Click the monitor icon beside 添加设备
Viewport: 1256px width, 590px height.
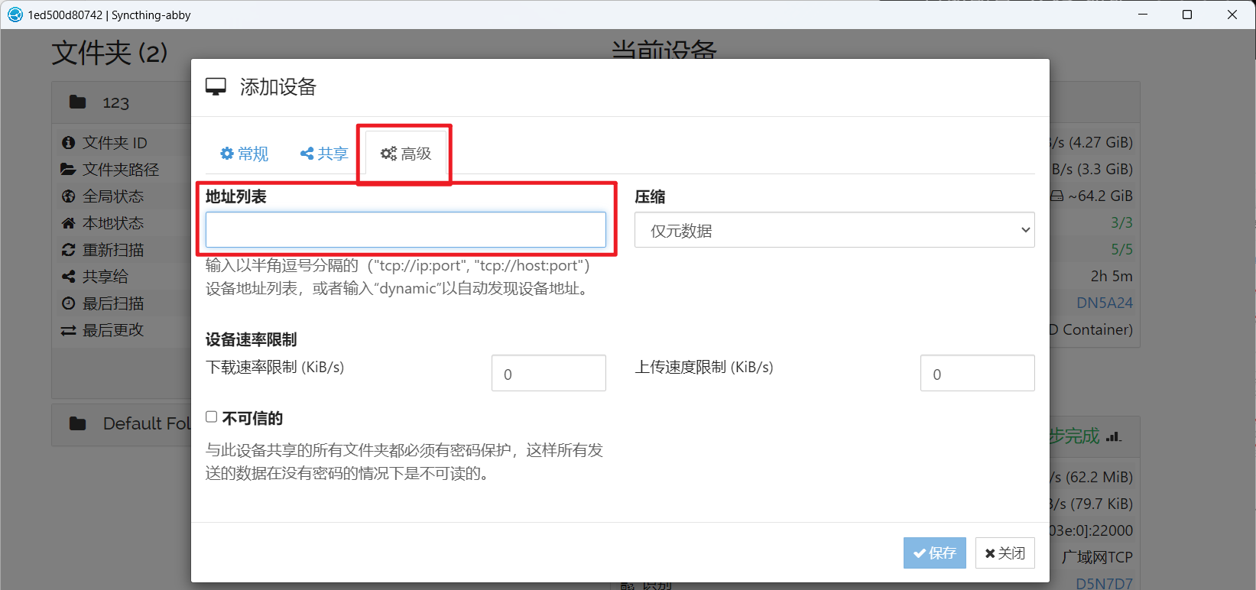pos(216,87)
